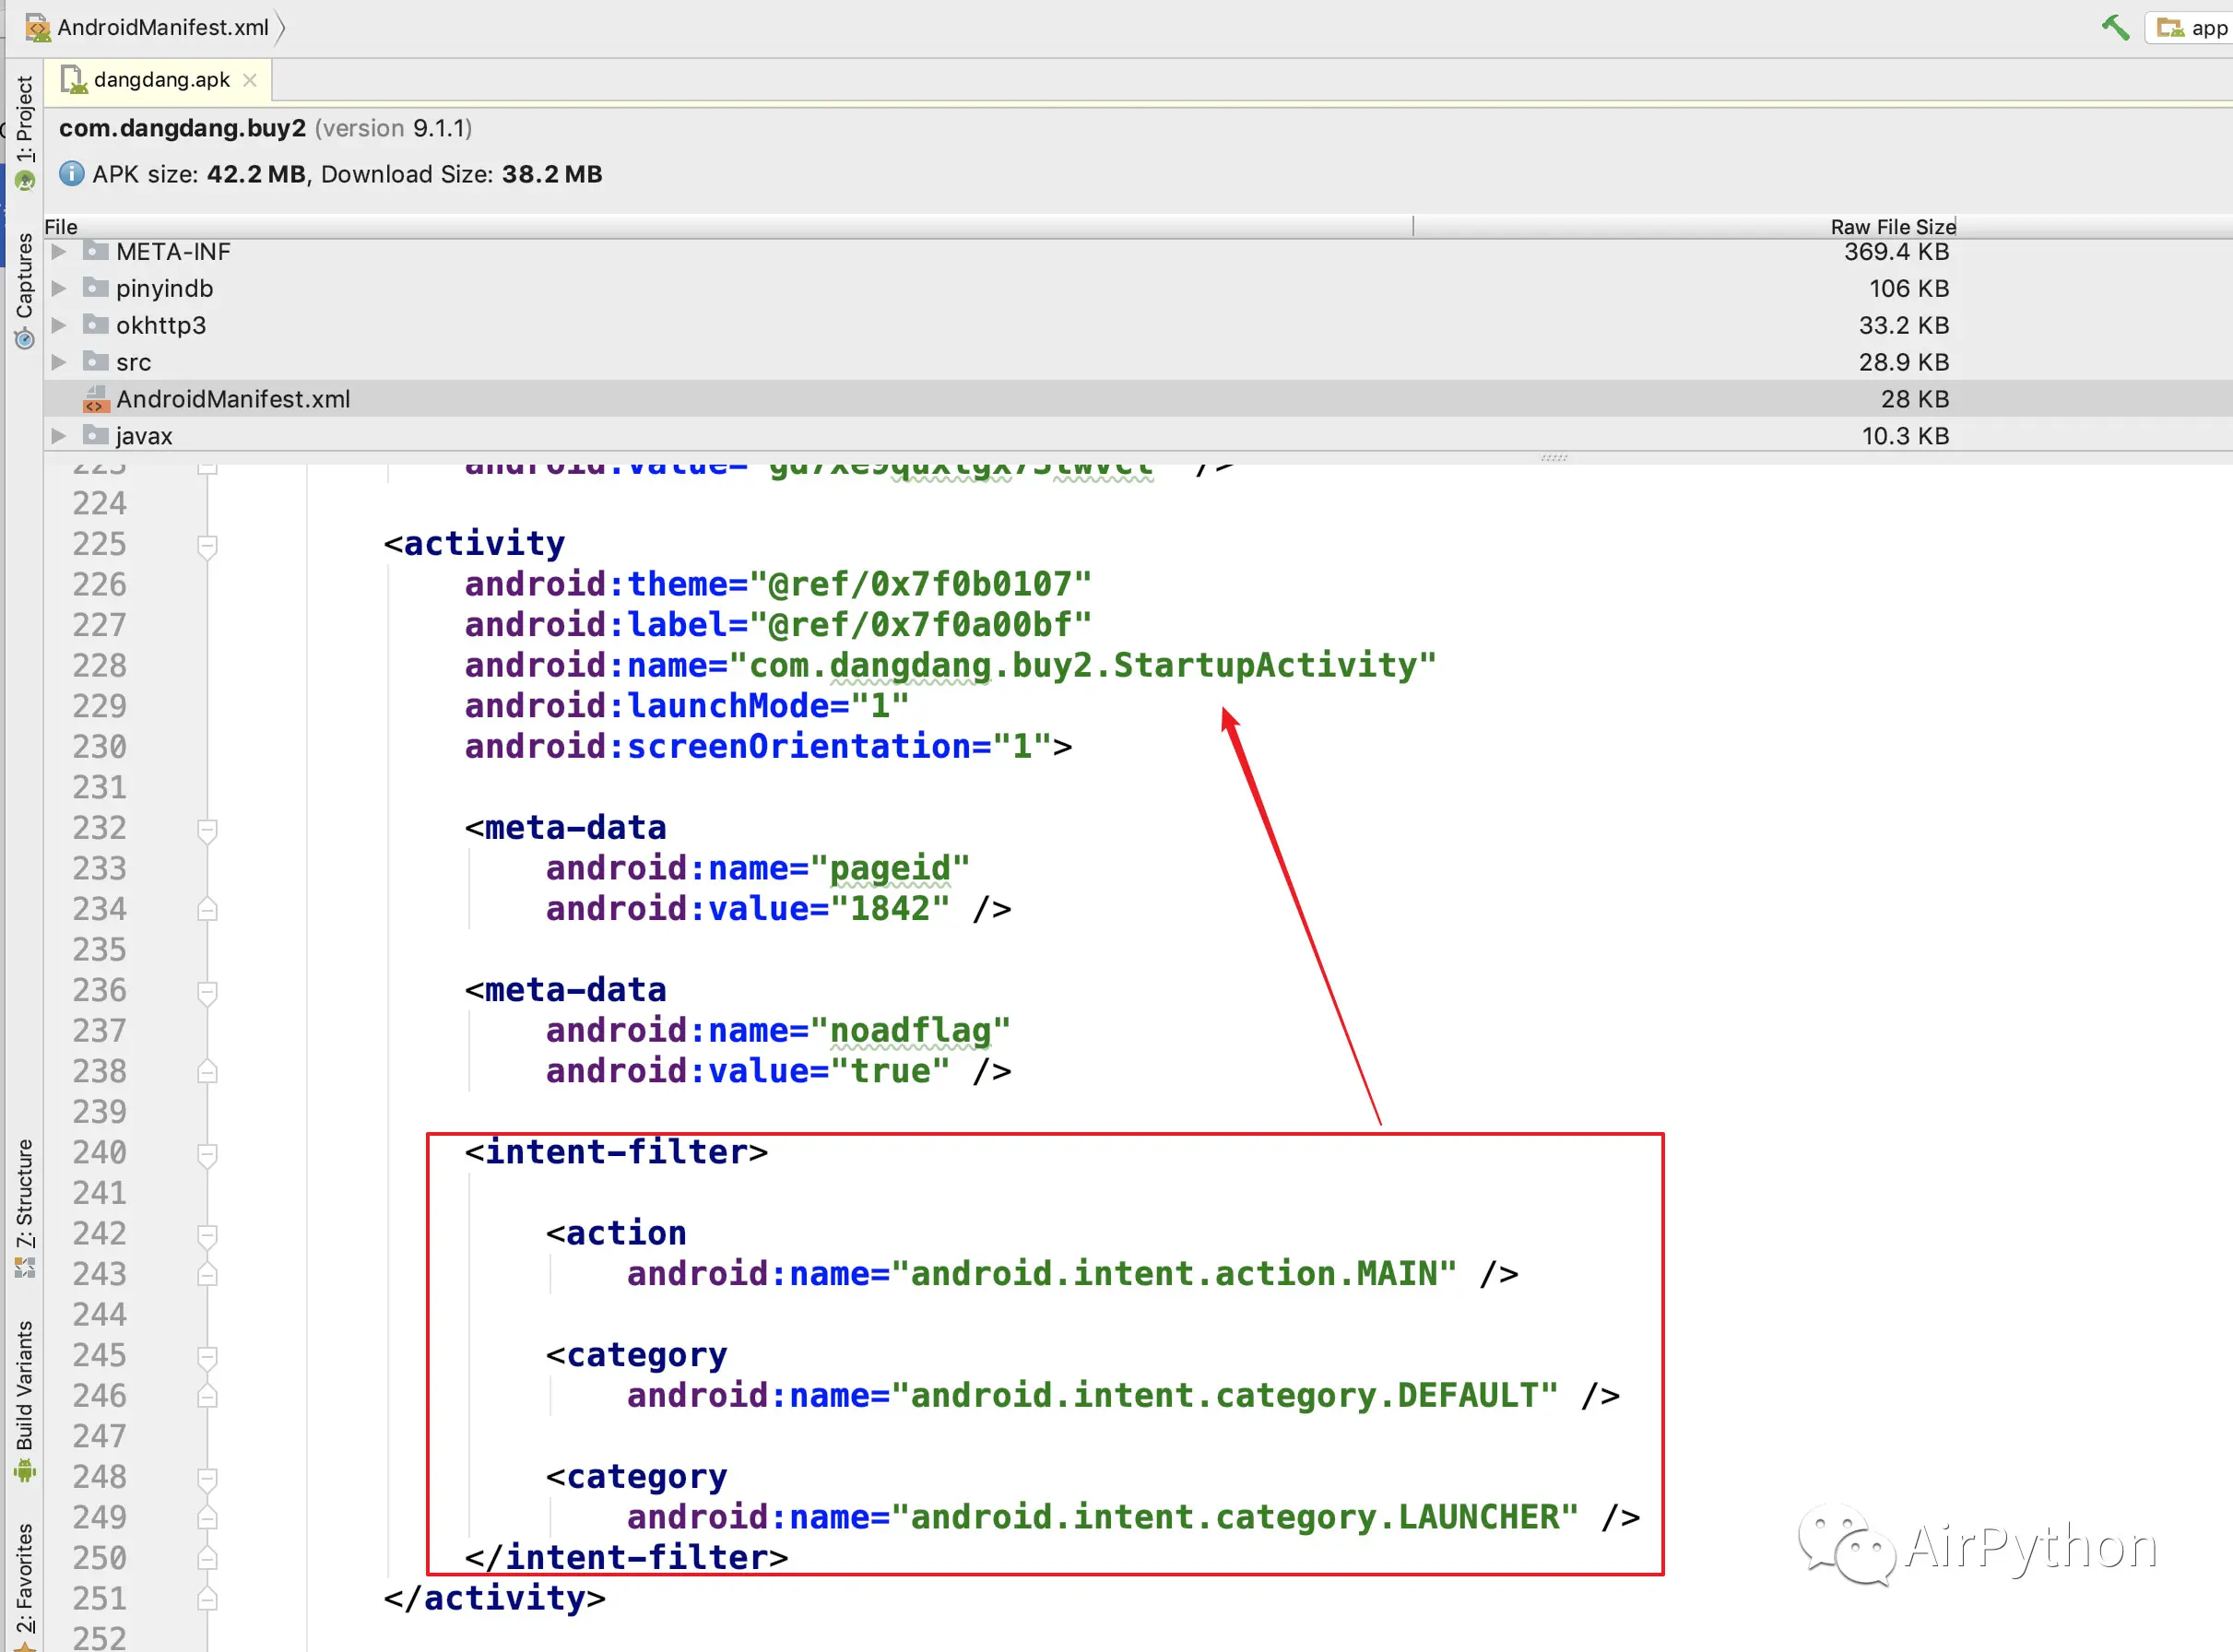This screenshot has height=1652, width=2233.
Task: Collapse the intent-filter fold marker
Action: pyautogui.click(x=207, y=1154)
